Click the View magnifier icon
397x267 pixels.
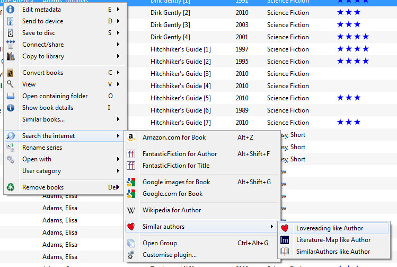coord(11,84)
